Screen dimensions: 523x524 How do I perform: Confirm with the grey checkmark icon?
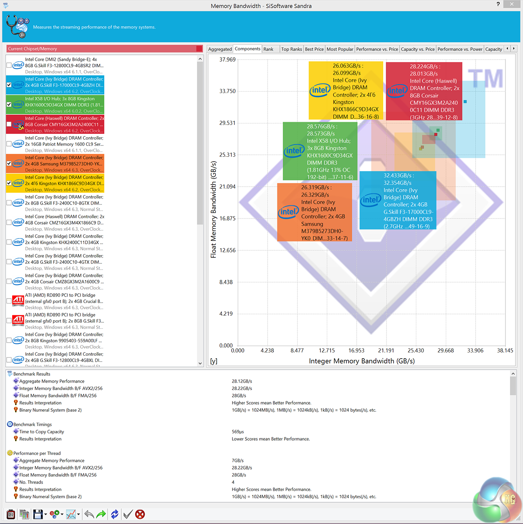(x=128, y=514)
